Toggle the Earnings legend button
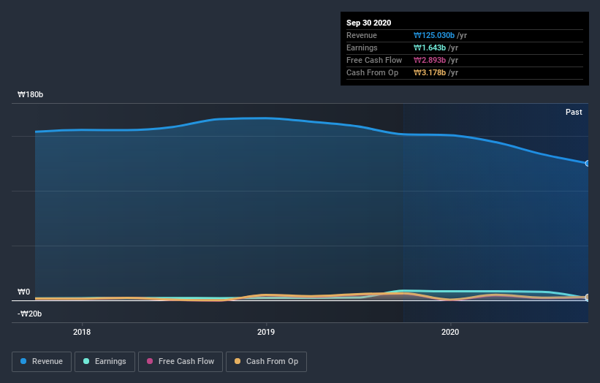The height and width of the screenshot is (383, 600). [x=105, y=362]
